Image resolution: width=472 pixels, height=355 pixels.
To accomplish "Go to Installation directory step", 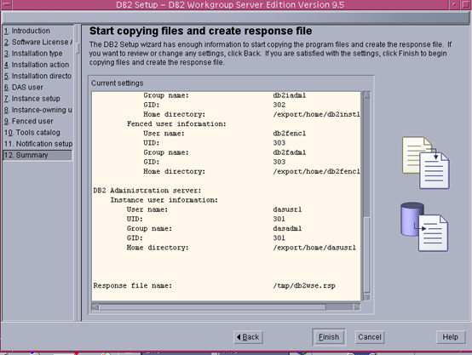I will click(37, 76).
